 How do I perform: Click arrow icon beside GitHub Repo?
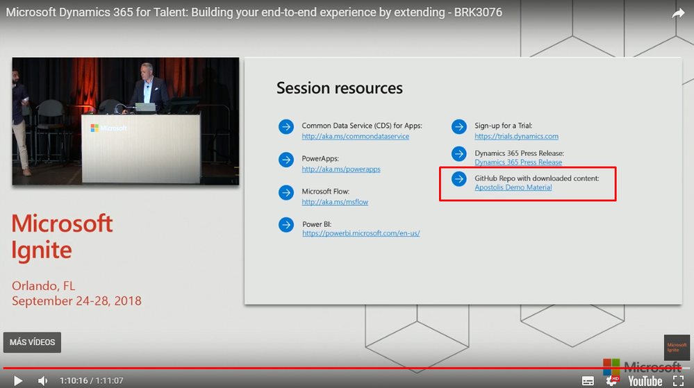point(459,179)
